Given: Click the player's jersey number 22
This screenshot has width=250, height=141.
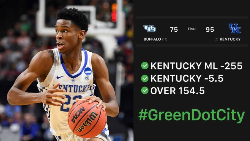Looking at the screenshot, I should [x=71, y=102].
